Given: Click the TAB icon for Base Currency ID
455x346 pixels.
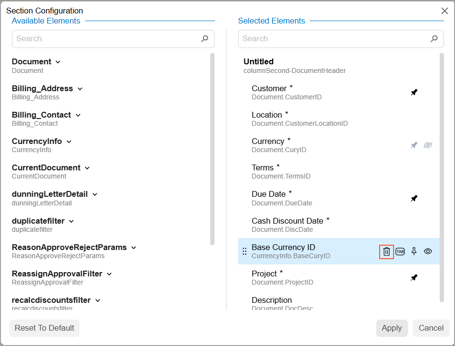Looking at the screenshot, I should point(400,251).
